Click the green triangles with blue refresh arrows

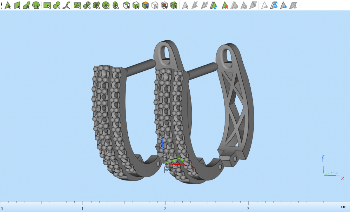point(214,5)
